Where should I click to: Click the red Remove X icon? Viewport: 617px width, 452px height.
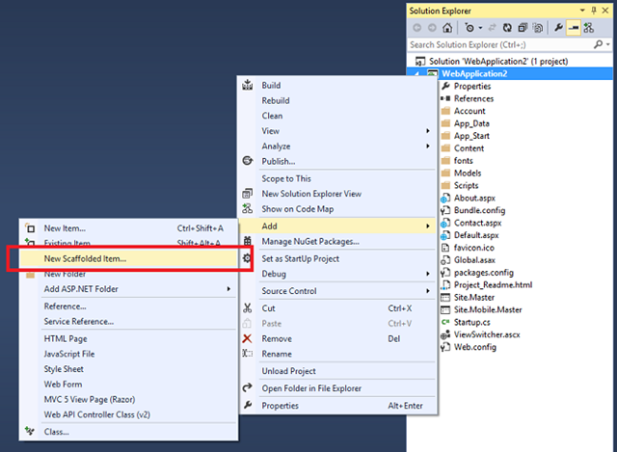[x=247, y=338]
